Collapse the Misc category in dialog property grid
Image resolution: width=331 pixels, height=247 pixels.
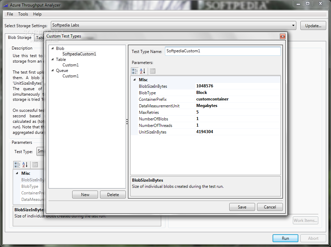pyautogui.click(x=134, y=80)
